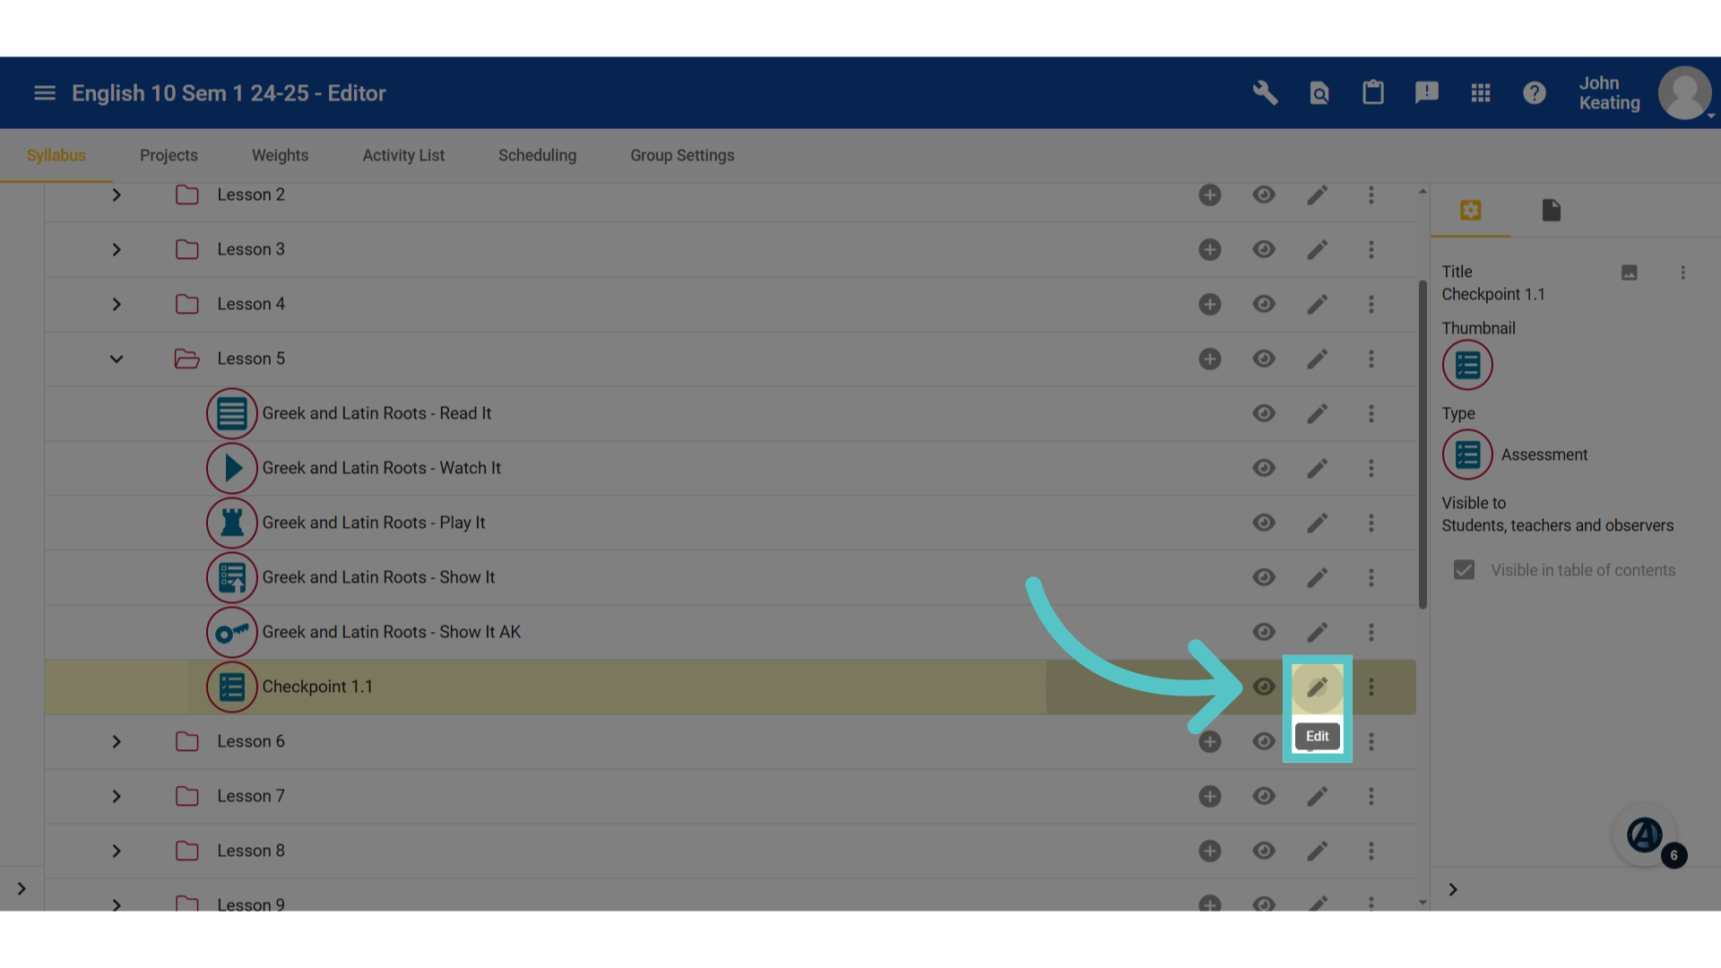Click the help question mark icon

pyautogui.click(x=1535, y=93)
